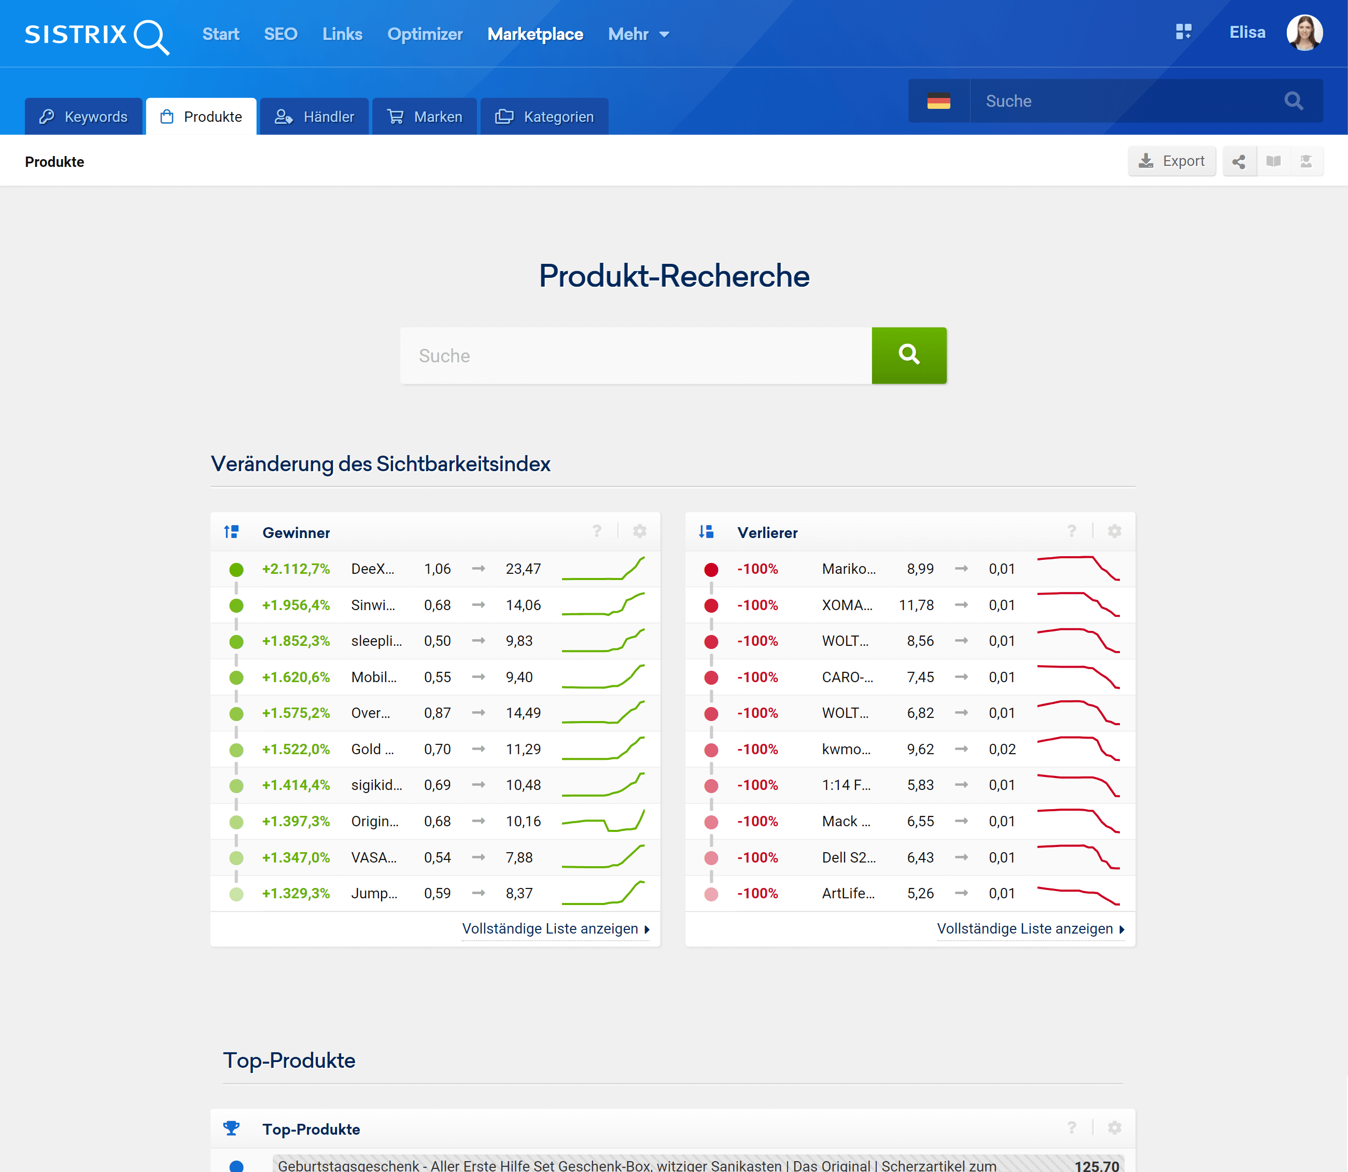This screenshot has height=1172, width=1348.
Task: Click help question mark in Verlierer panel
Action: [x=1071, y=532]
